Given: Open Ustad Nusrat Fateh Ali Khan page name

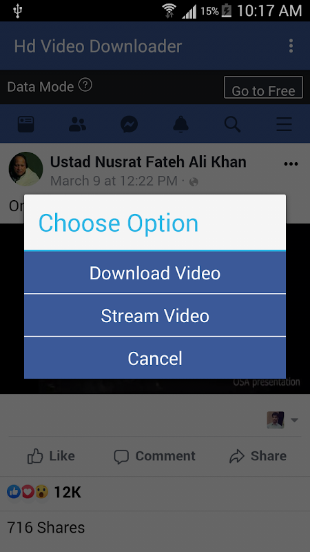Looking at the screenshot, I should point(148,162).
